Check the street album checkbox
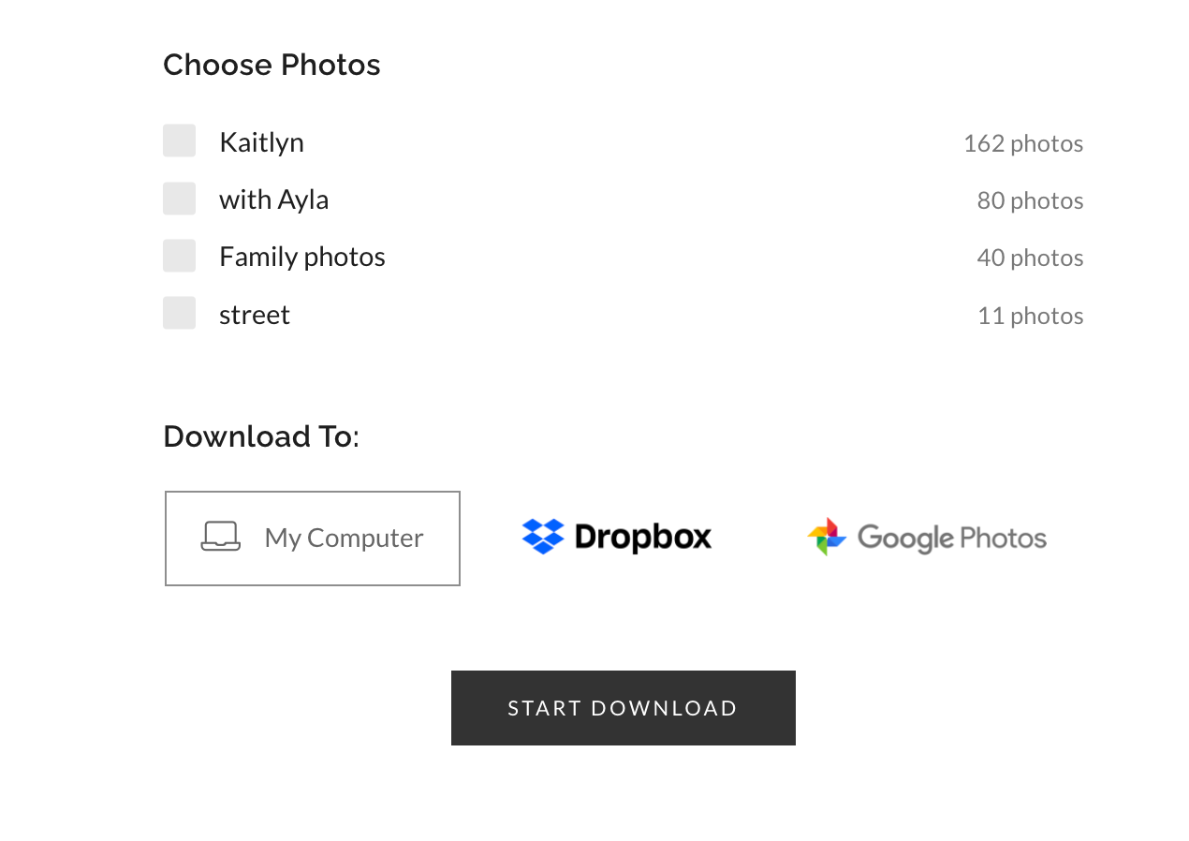The width and height of the screenshot is (1189, 841). (180, 313)
